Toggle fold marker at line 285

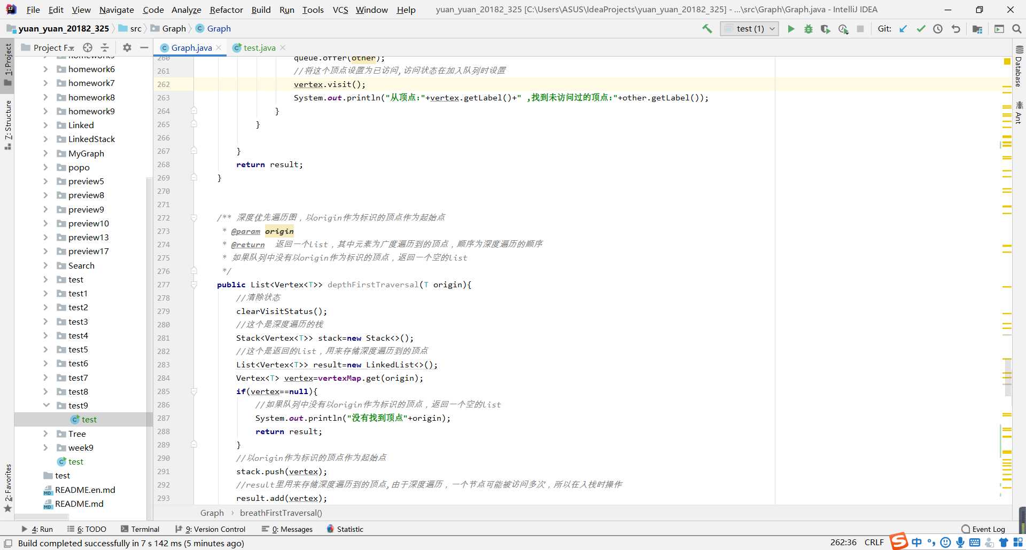[194, 391]
